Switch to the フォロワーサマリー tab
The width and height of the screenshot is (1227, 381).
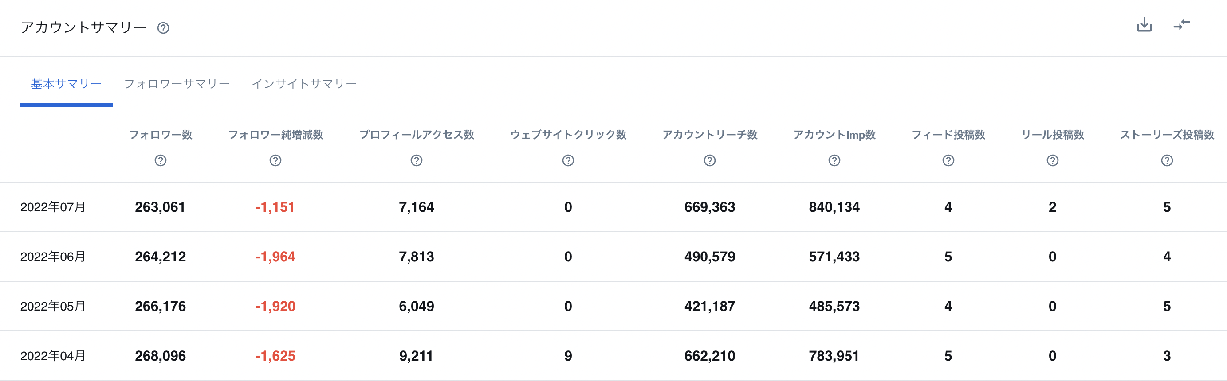tap(177, 84)
